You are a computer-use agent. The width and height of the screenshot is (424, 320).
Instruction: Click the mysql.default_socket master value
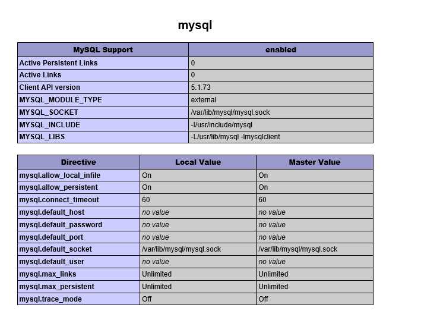(x=298, y=249)
